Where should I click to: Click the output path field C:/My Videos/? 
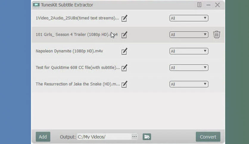(104, 137)
